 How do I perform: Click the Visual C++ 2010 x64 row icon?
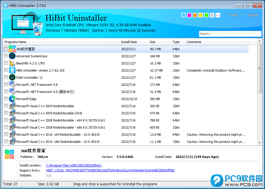pos(12,135)
